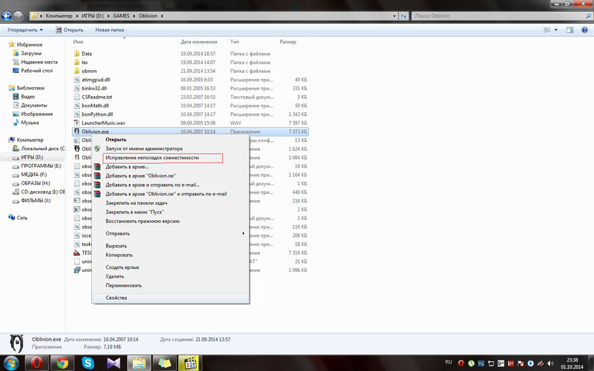Click the help question mark icon
The width and height of the screenshot is (594, 371).
[x=583, y=30]
